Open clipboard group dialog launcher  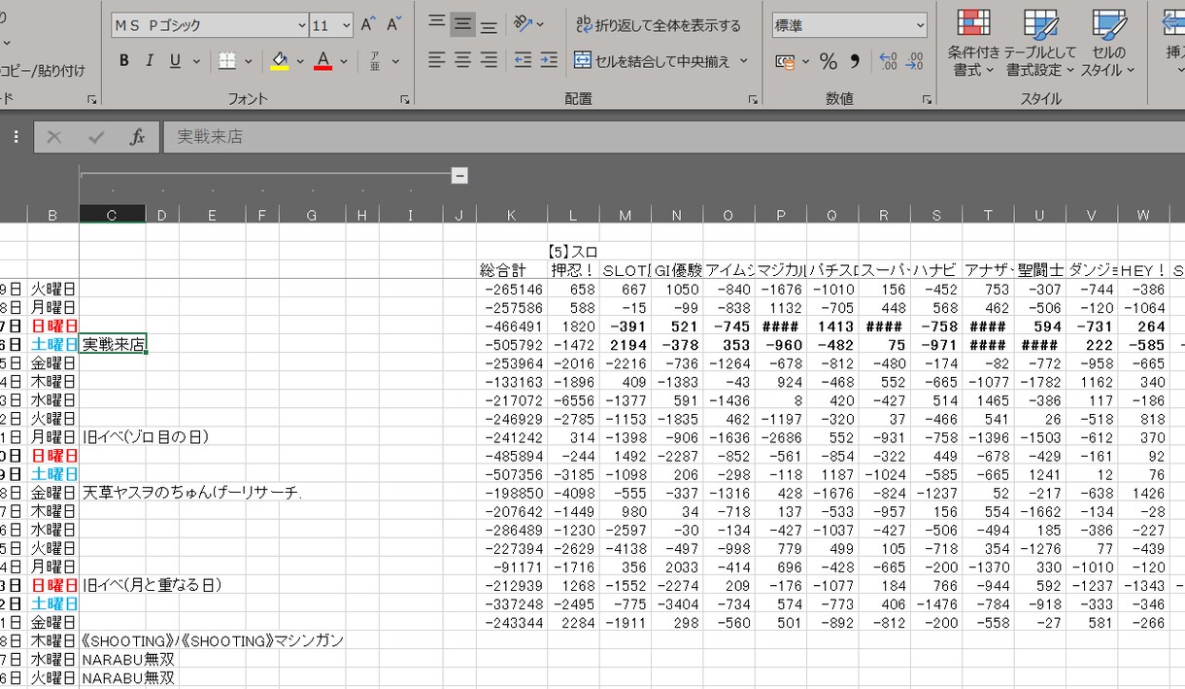pyautogui.click(x=92, y=99)
